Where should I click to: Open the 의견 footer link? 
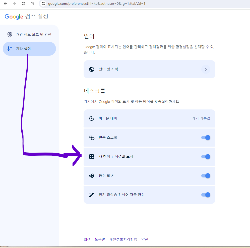pos(87,239)
